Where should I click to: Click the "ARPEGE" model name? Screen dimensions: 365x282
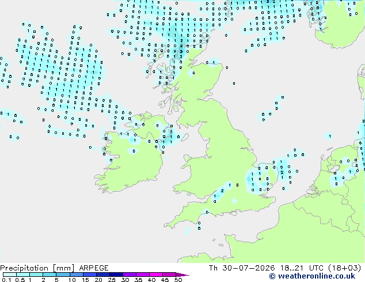(x=94, y=268)
